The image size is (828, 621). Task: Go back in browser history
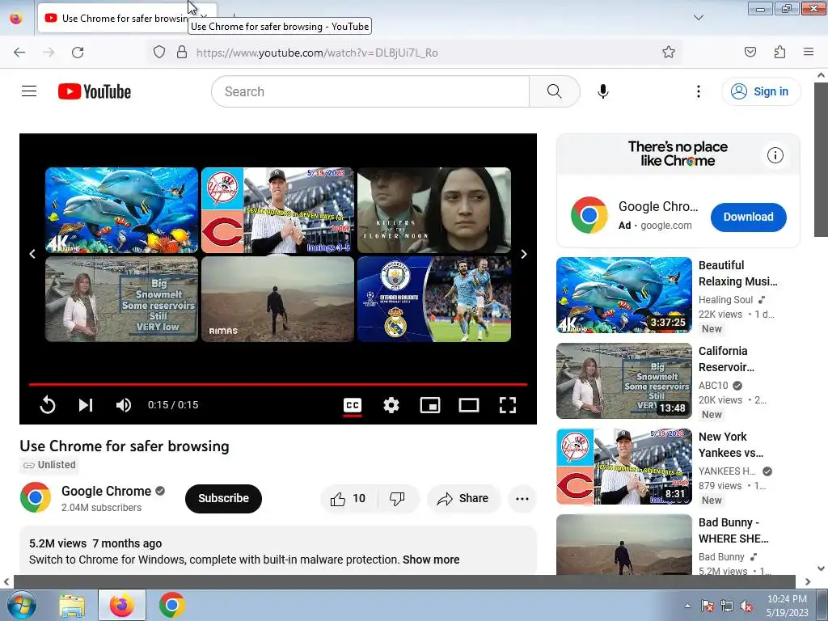tap(19, 53)
